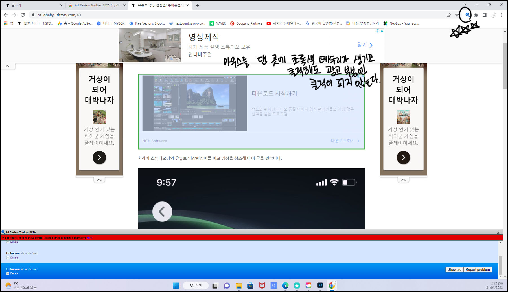The width and height of the screenshot is (508, 292).
Task: Expand the plus box in the non-highlighted Unknown row
Action: pos(8,258)
